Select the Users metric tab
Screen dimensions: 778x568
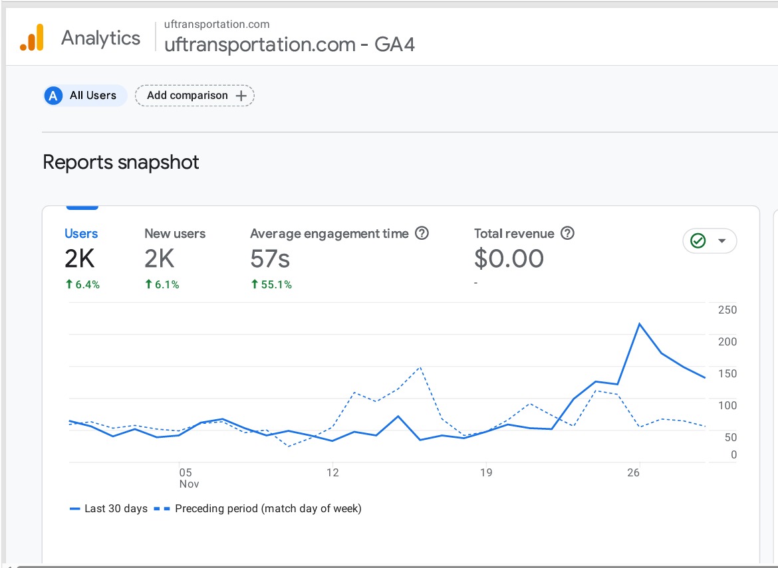coord(82,258)
